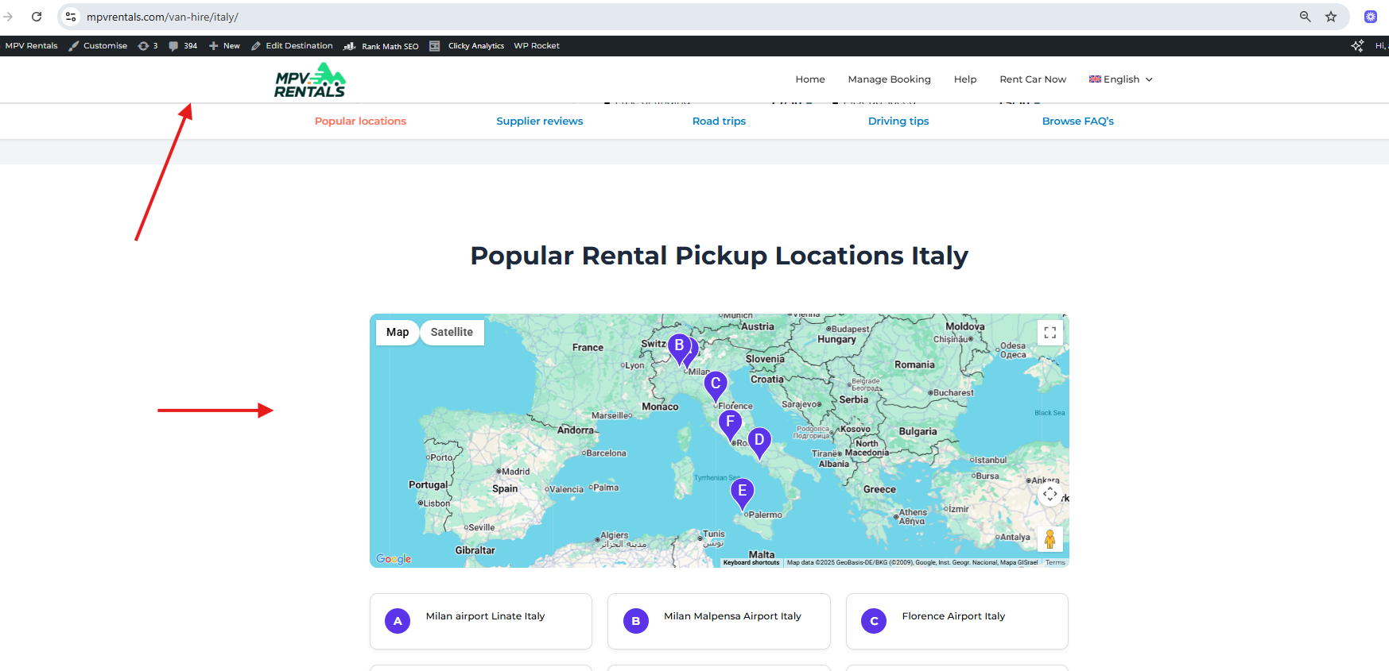Click map marker D near Rome
1389x671 pixels.
[759, 441]
